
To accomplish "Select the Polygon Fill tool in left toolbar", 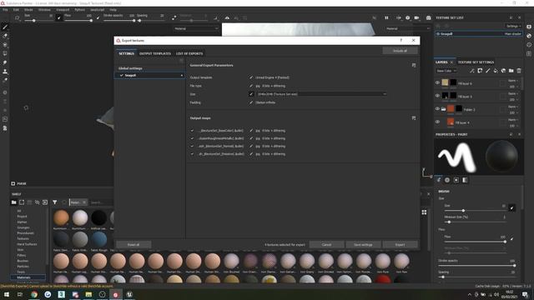I will (x=5, y=53).
